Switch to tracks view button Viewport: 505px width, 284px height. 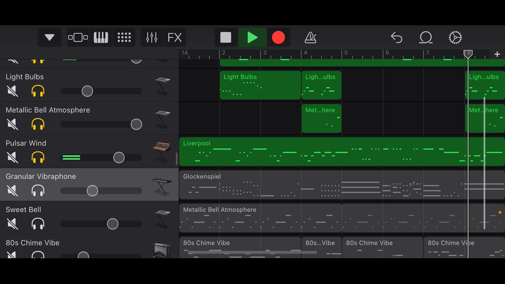[x=78, y=37]
